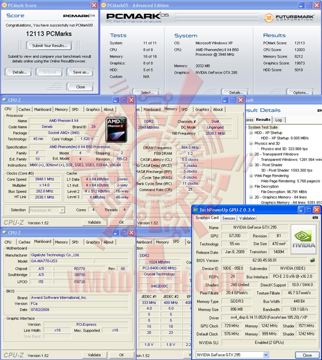Click Submit Your Results button
322x360 pixels.
click(50, 46)
